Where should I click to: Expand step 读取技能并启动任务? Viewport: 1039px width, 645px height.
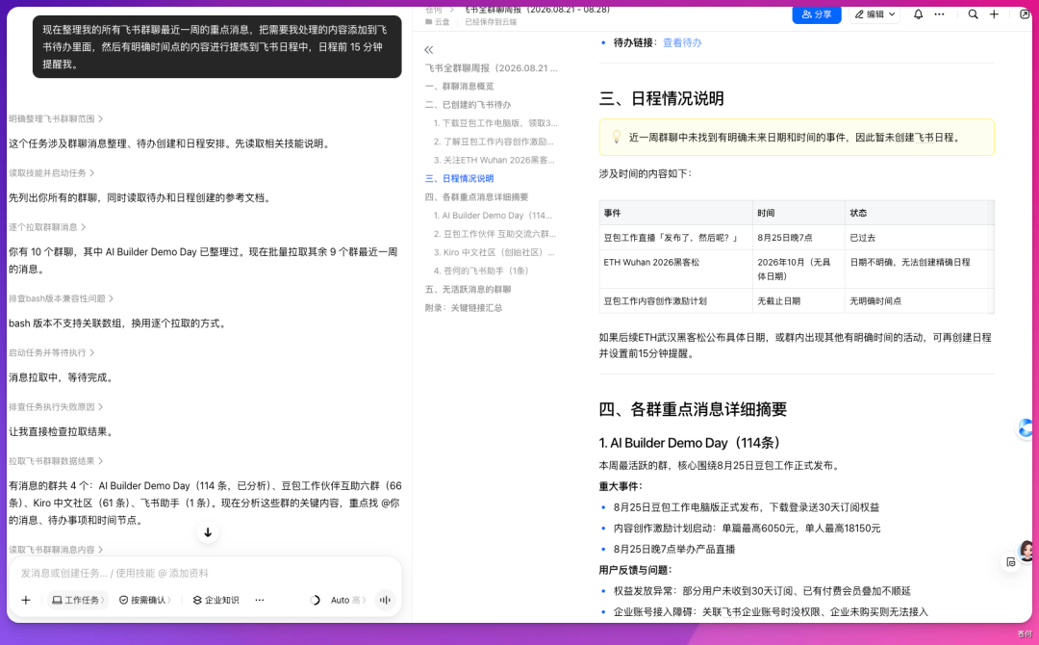click(x=51, y=173)
